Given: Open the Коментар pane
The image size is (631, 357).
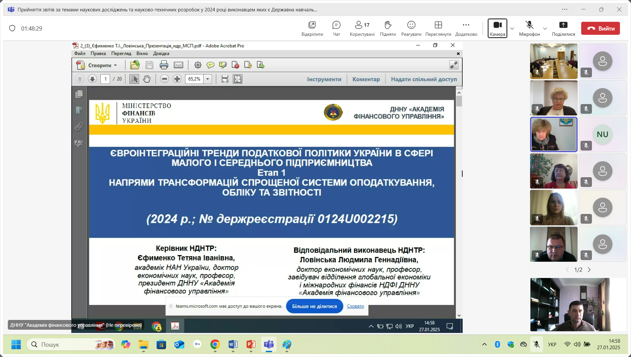Looking at the screenshot, I should click(366, 79).
